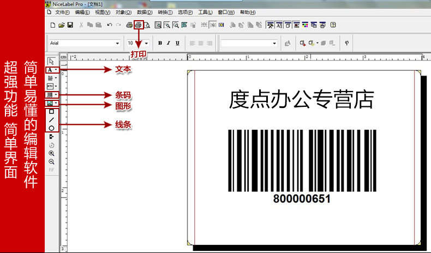Expand the paragraph tool dropdown arrow
This screenshot has height=253, width=431.
pos(56,78)
